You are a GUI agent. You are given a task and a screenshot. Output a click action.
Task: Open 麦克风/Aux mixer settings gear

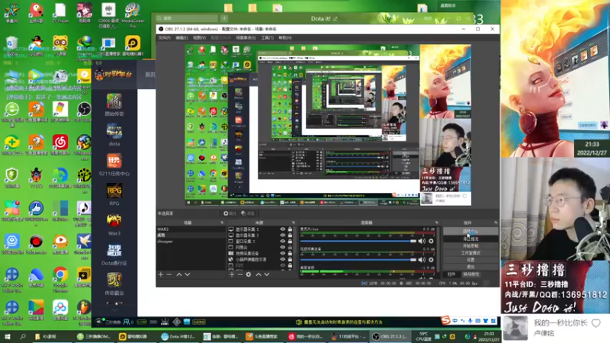[x=431, y=241]
